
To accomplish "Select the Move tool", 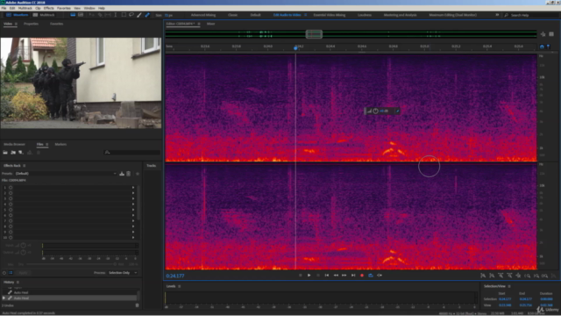I will click(91, 15).
